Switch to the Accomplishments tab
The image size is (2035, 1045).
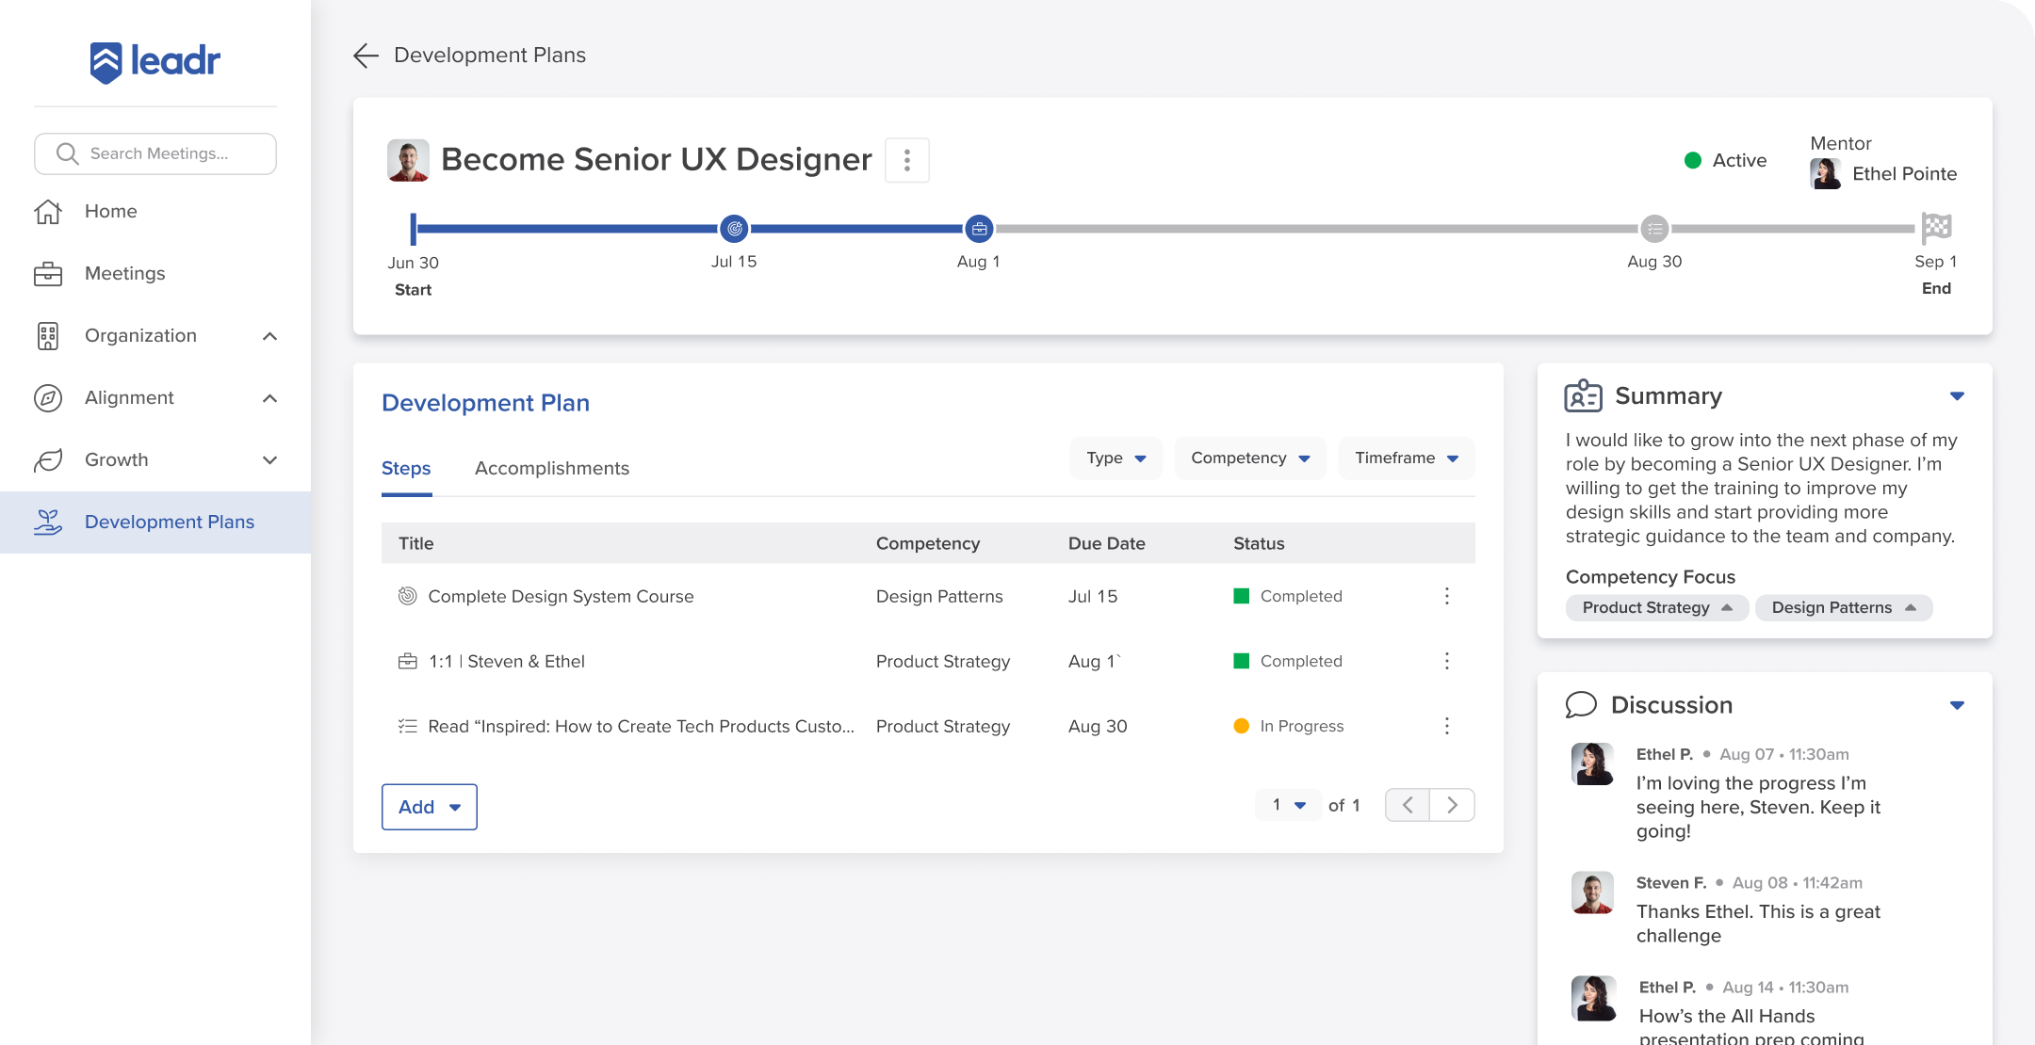552,469
